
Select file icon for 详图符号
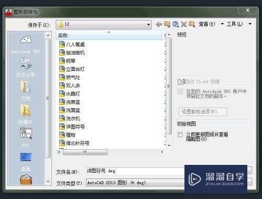(x=62, y=127)
